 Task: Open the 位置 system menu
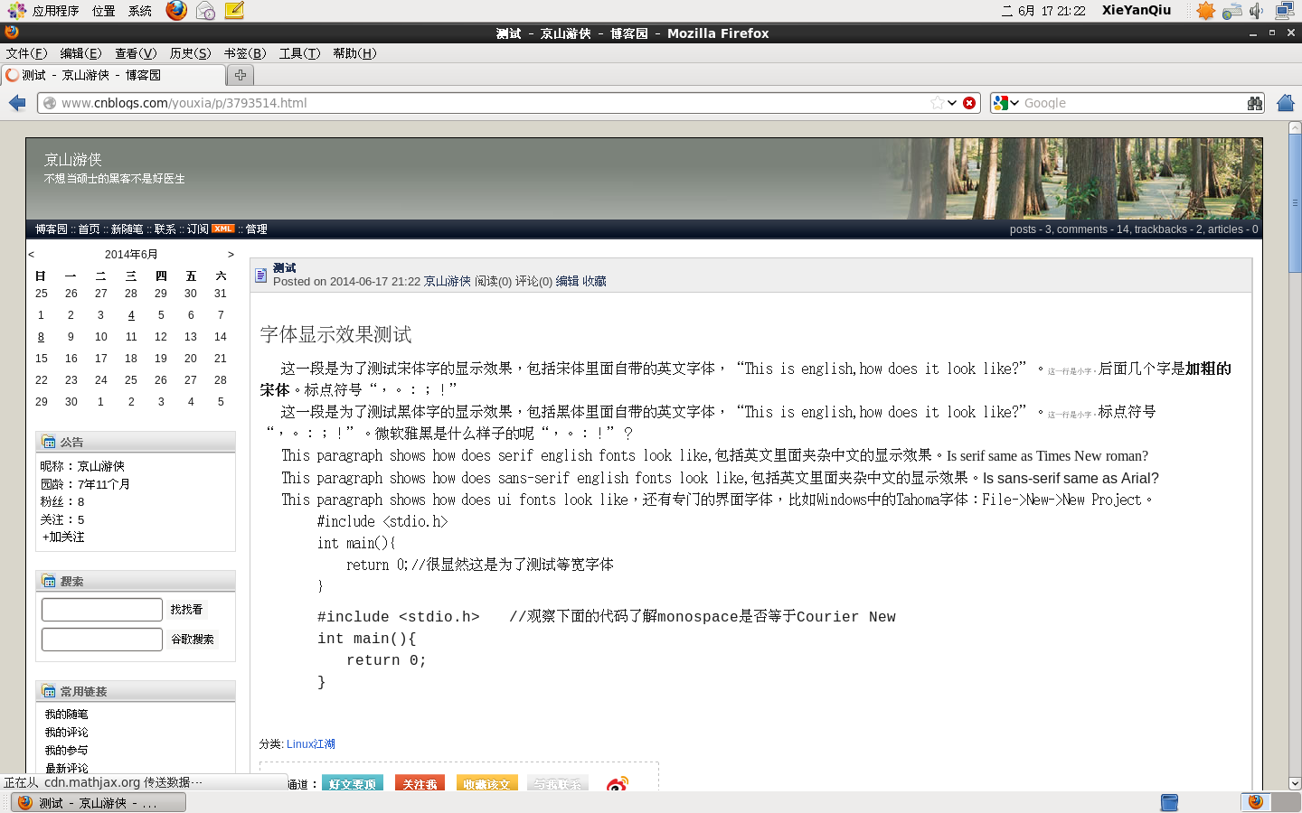(103, 11)
